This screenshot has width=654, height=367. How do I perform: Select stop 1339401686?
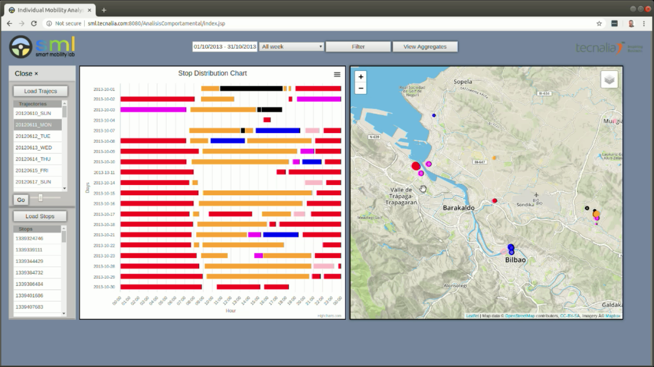[x=37, y=296]
